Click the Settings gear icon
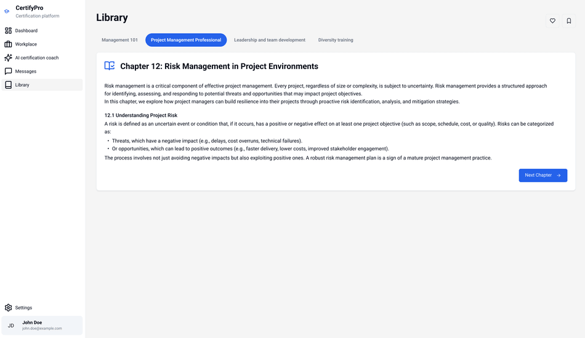The image size is (585, 338). tap(8, 308)
